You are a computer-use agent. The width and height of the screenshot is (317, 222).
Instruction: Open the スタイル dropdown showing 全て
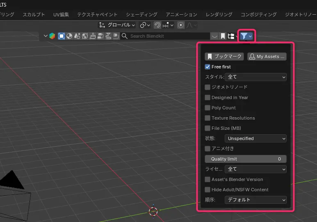[255, 77]
